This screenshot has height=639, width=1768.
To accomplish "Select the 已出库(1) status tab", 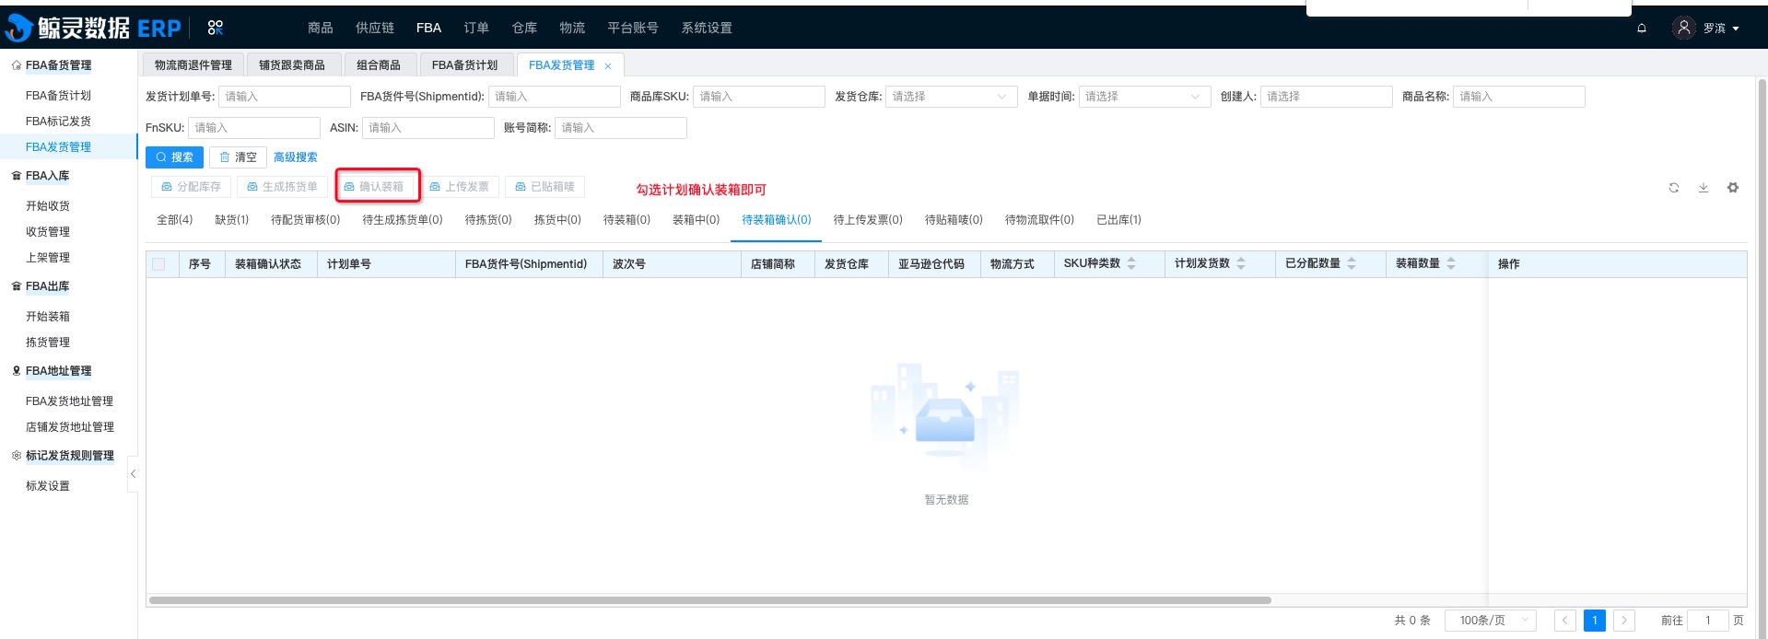I will coord(1118,220).
